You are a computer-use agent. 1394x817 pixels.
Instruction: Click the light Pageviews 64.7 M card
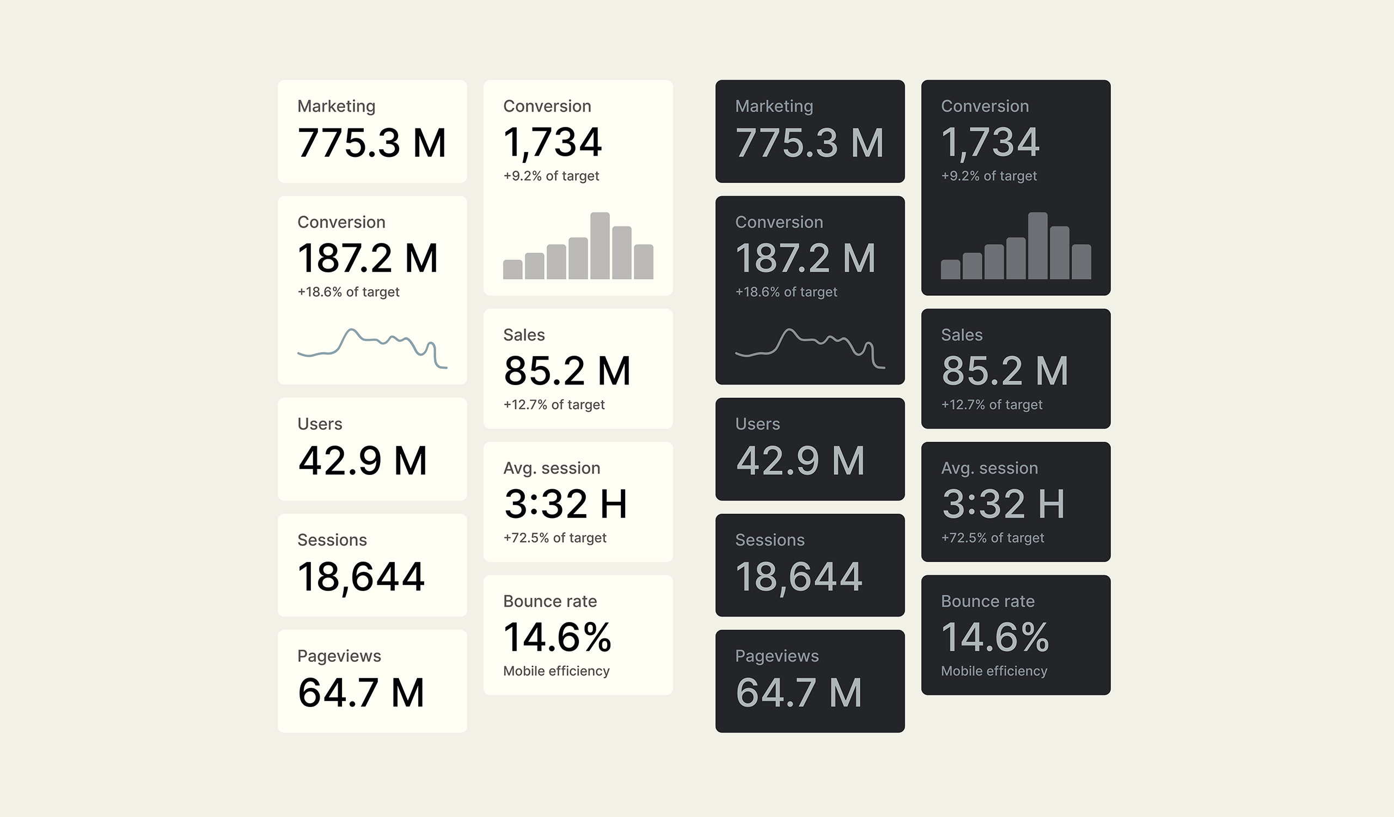(372, 680)
